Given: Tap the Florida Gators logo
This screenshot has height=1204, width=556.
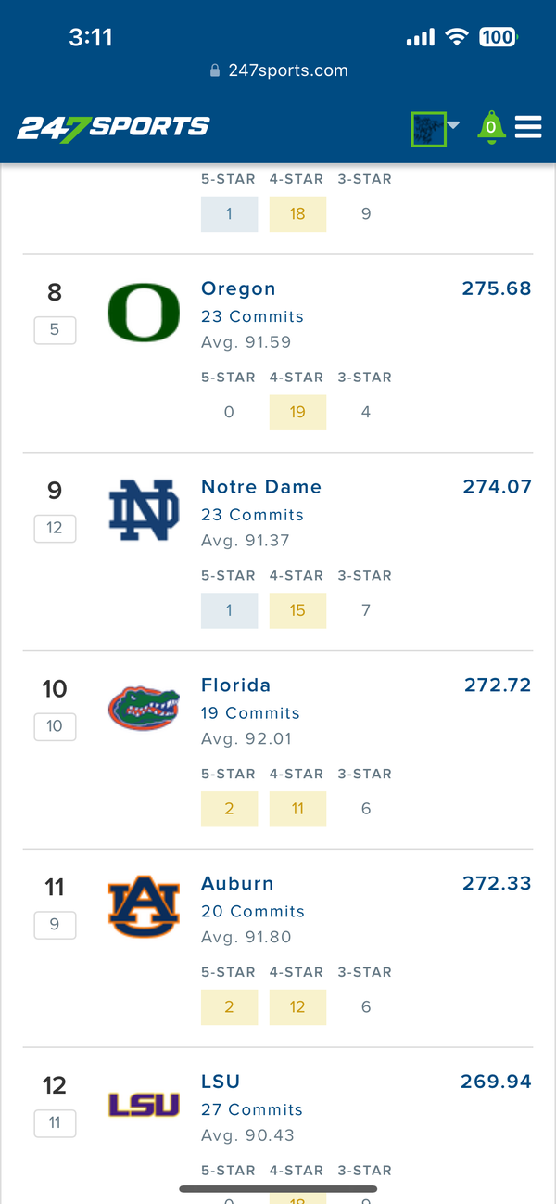Looking at the screenshot, I should (144, 710).
